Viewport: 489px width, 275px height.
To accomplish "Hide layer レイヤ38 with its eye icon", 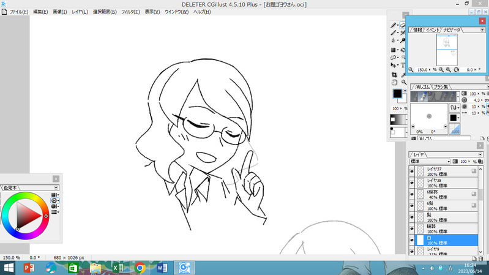I will point(412,183).
